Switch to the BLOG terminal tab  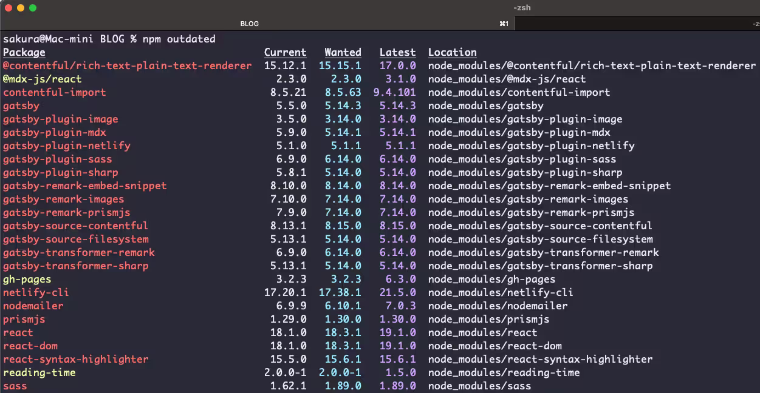point(250,24)
